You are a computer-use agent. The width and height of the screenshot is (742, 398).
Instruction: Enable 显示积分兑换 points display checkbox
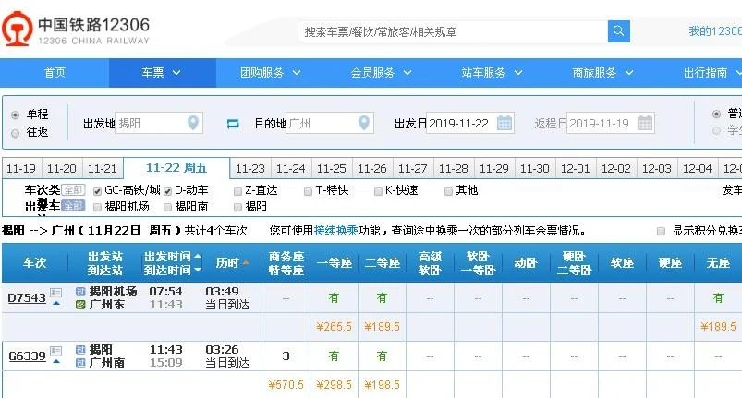click(661, 231)
